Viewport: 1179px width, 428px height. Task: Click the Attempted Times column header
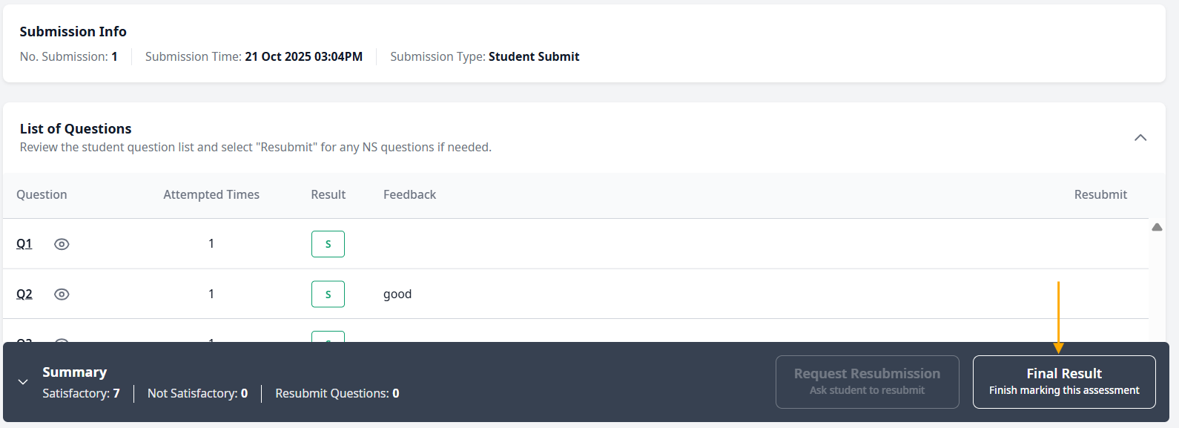pyautogui.click(x=211, y=195)
